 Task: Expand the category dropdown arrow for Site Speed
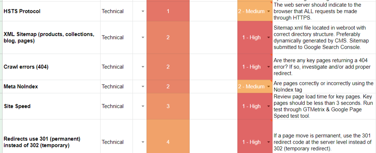(x=143, y=106)
